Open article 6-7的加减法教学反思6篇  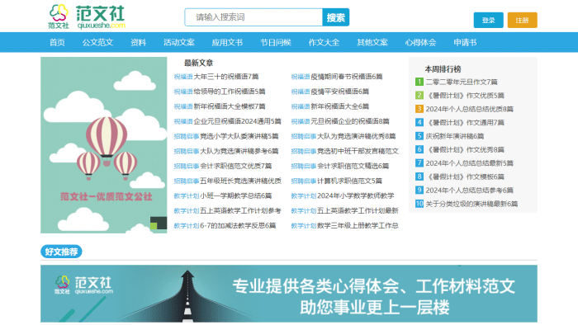click(x=238, y=226)
